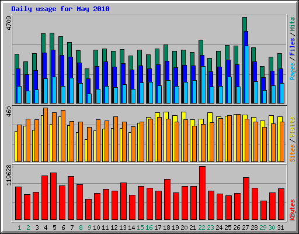The width and height of the screenshot is (299, 234).
Task: Click the red KBytes bar for day 7
Action: click(71, 198)
